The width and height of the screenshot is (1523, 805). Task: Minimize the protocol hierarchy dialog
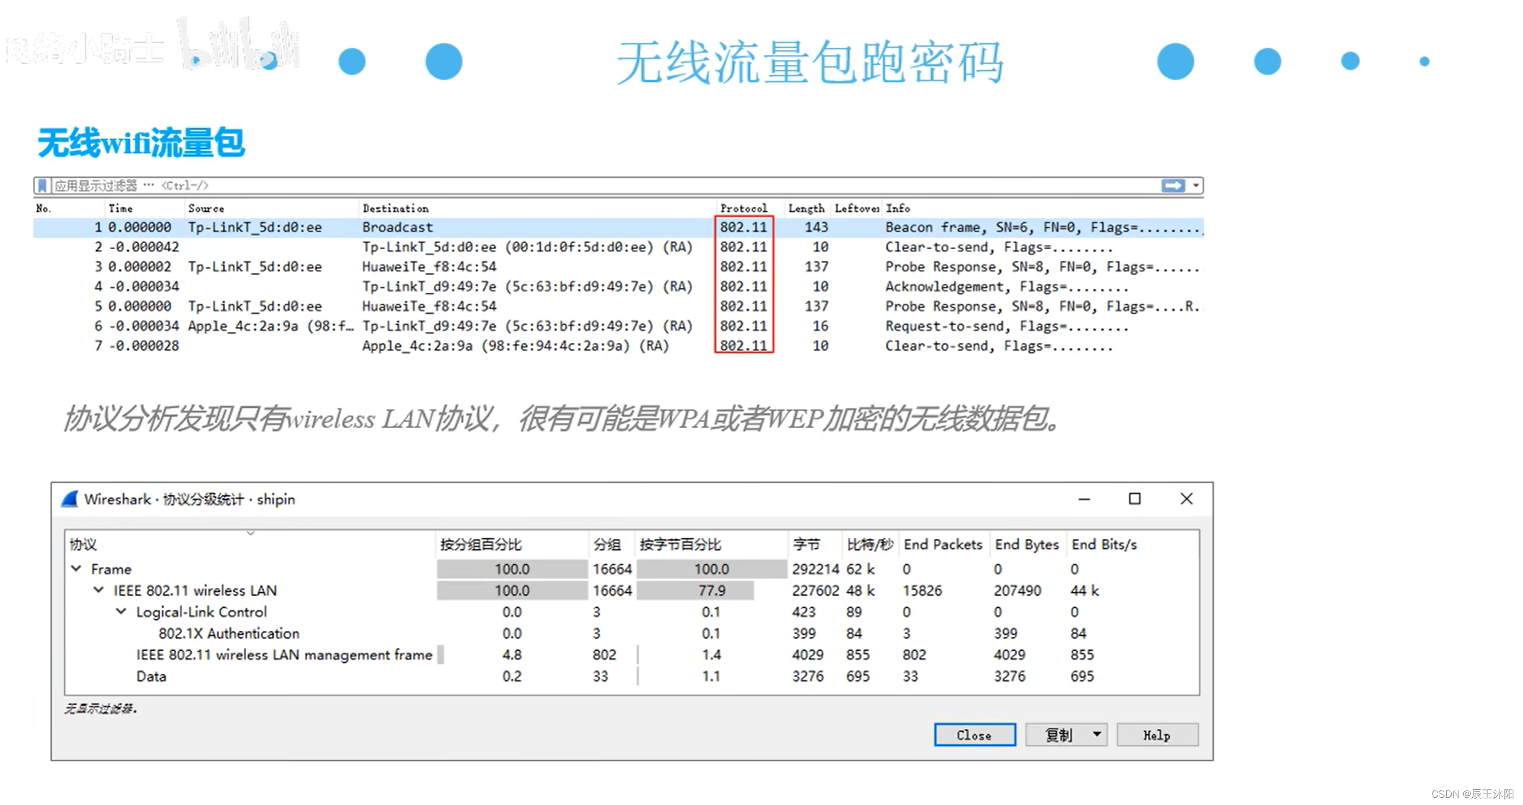(1085, 500)
